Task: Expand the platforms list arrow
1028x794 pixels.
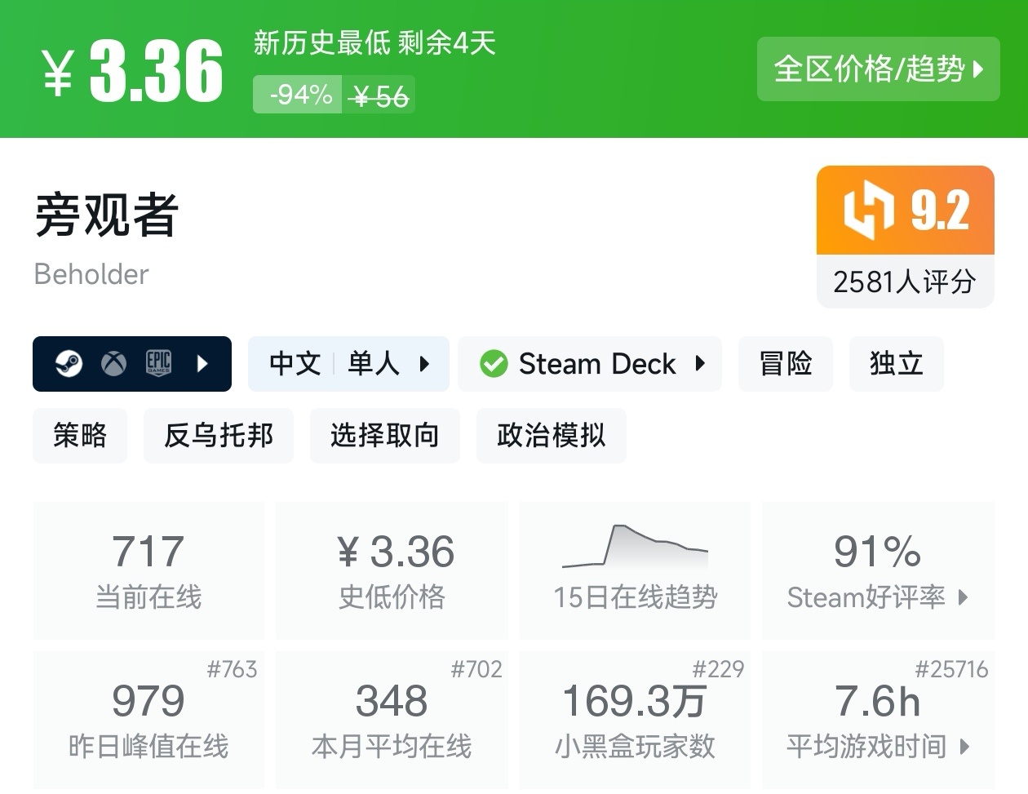Action: point(203,363)
